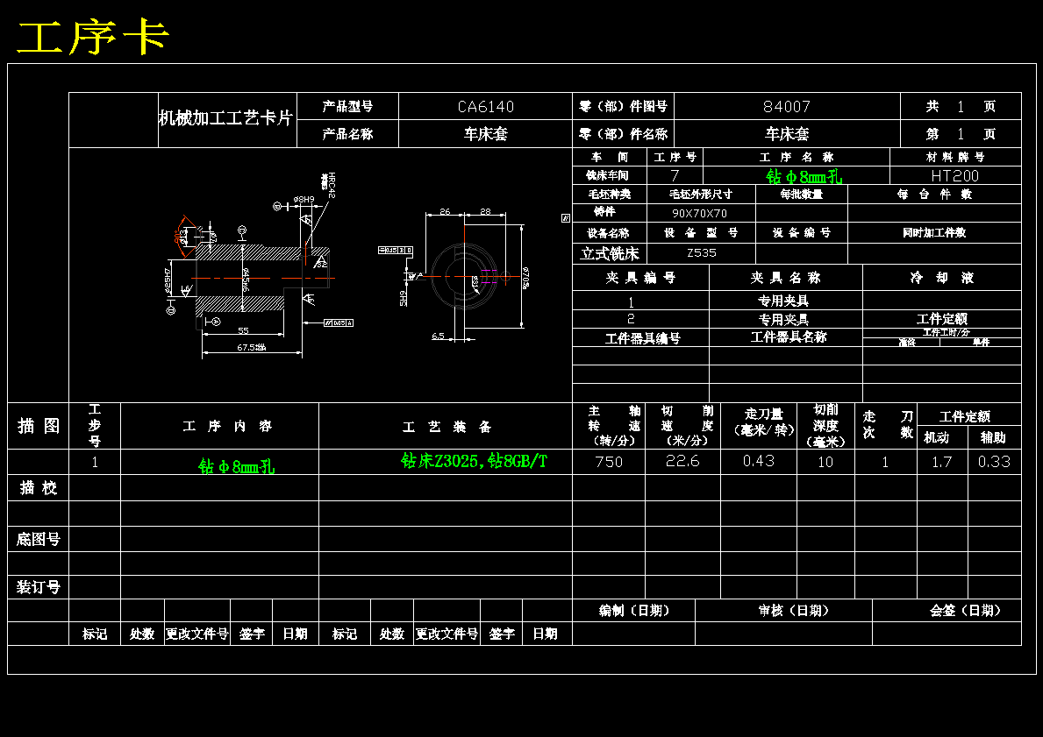This screenshot has height=737, width=1043.
Task: Click the circular end view of the part
Action: [464, 275]
